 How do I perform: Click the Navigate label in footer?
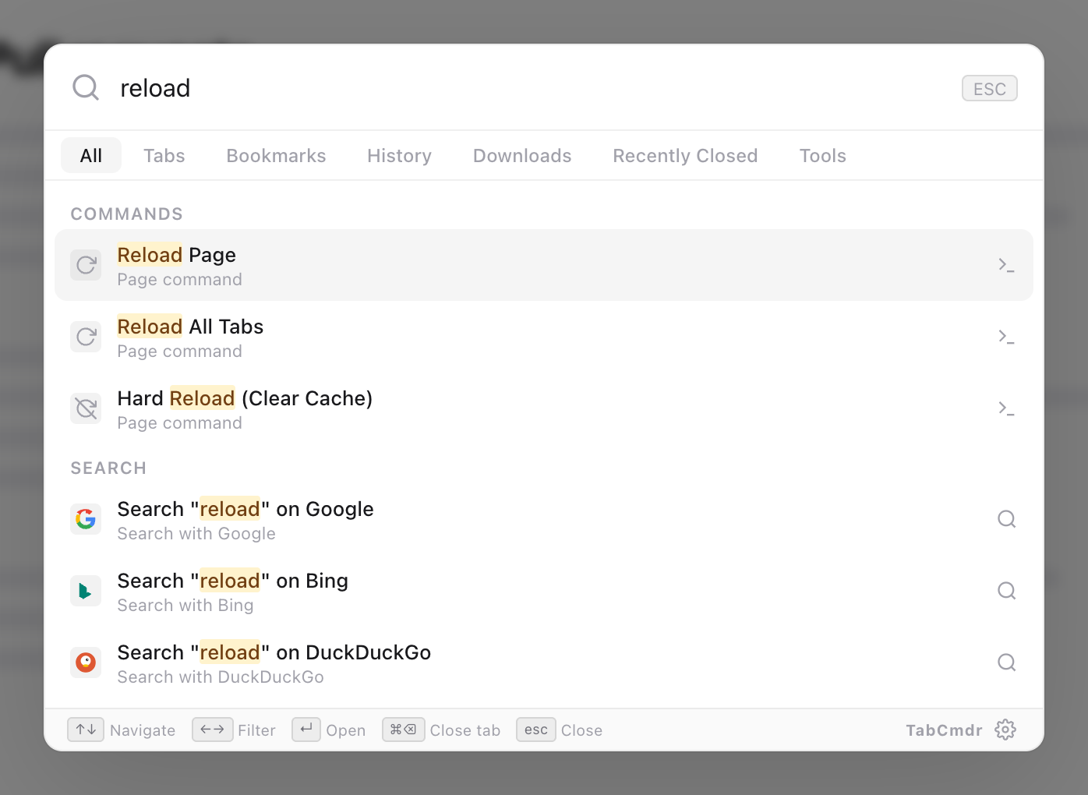pyautogui.click(x=143, y=730)
